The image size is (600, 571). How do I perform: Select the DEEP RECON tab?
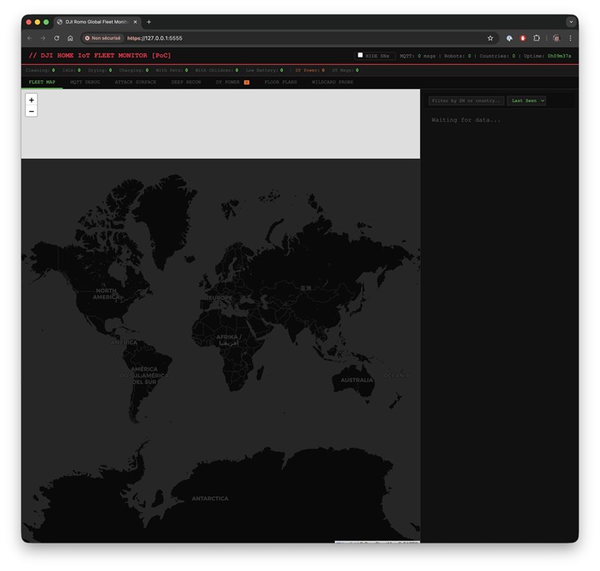tap(186, 83)
